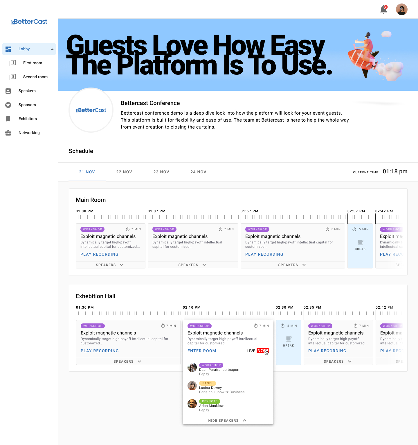Select the First room icon
This screenshot has width=418, height=445.
coord(13,63)
